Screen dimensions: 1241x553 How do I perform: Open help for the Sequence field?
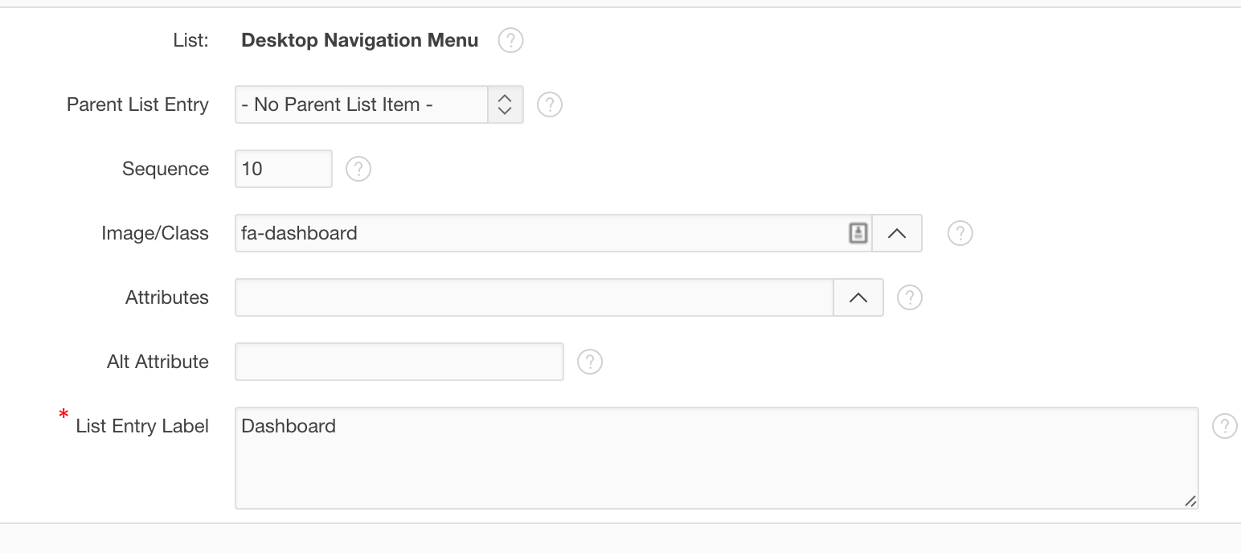358,169
